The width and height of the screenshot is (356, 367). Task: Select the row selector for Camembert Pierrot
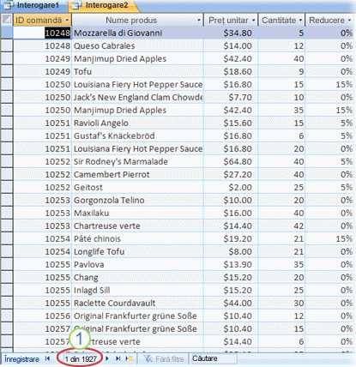tap(6, 174)
